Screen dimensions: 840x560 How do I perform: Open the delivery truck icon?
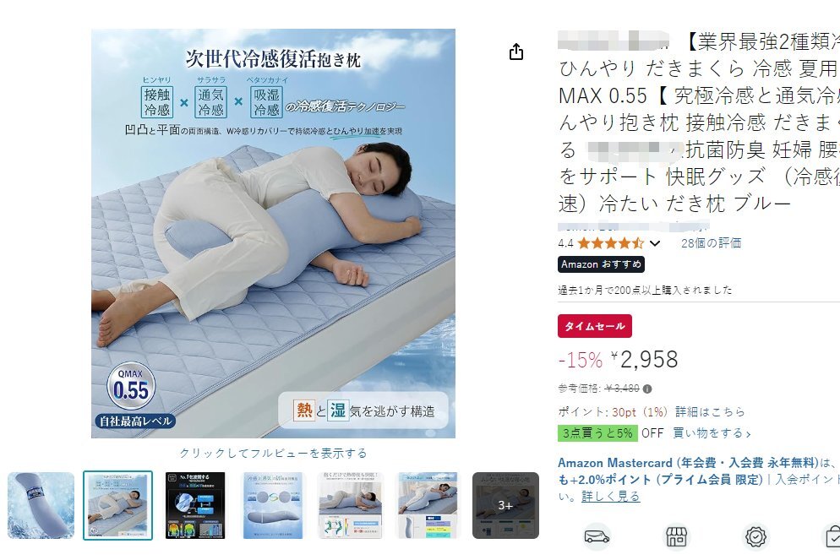tap(597, 536)
